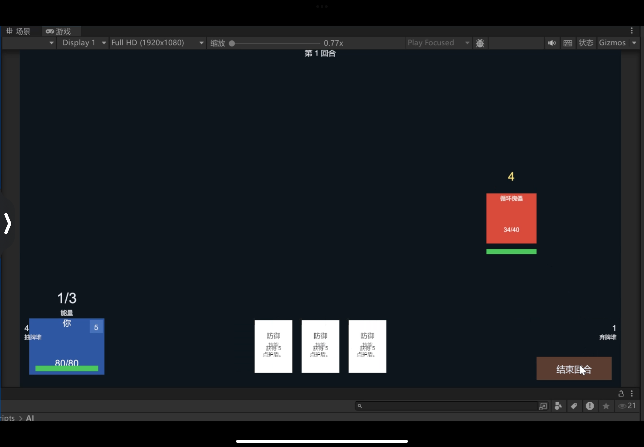Open the Full HD resolution dropdown

tap(157, 43)
